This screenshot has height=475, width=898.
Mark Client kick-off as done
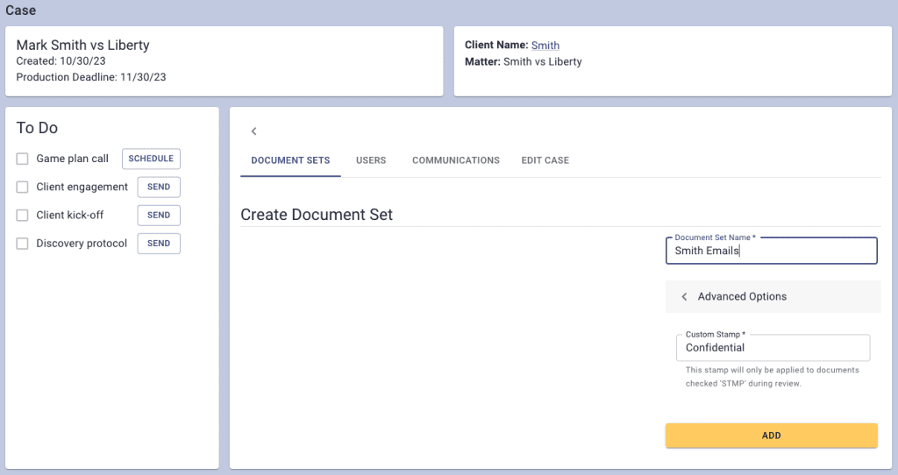(23, 215)
